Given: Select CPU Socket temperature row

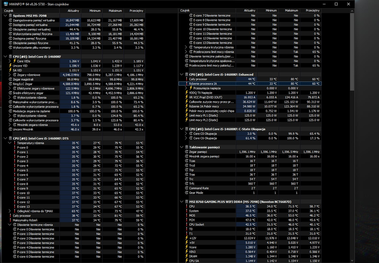Looking at the screenshot, I should (250, 225).
